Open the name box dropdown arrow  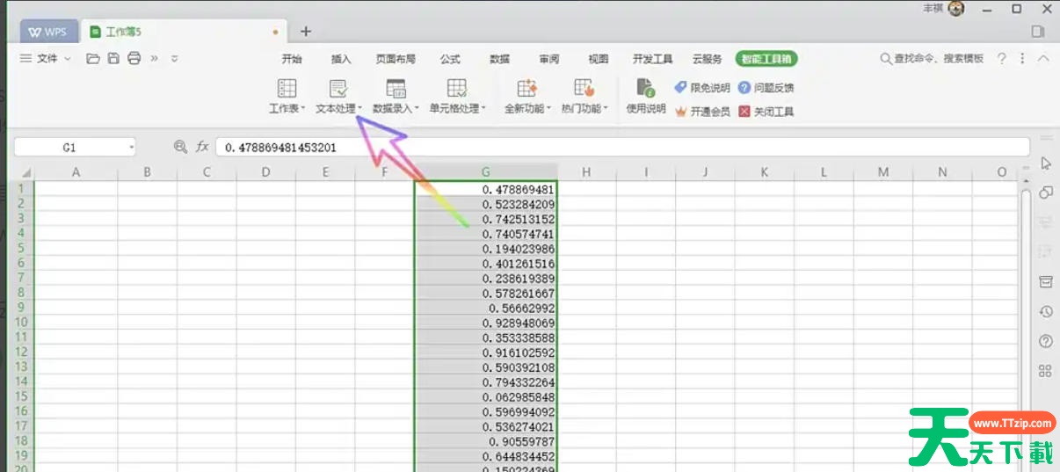[x=131, y=148]
